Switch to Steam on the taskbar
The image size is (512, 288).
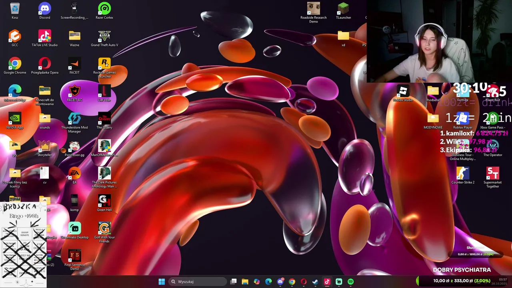[315, 282]
